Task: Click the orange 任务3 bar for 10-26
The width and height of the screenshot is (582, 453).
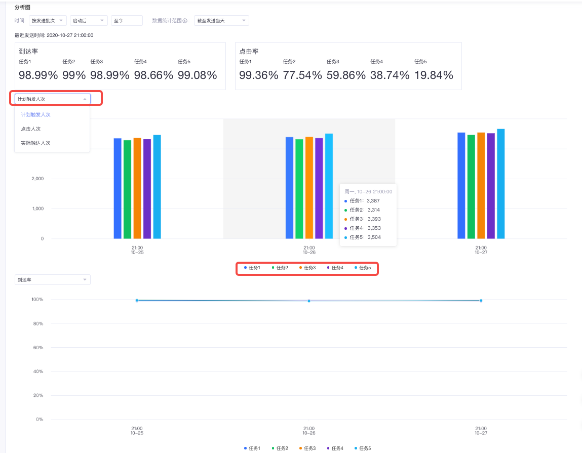Action: [309, 188]
